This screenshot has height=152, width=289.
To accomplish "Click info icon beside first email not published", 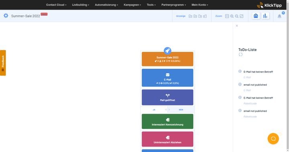I will coord(240,84).
